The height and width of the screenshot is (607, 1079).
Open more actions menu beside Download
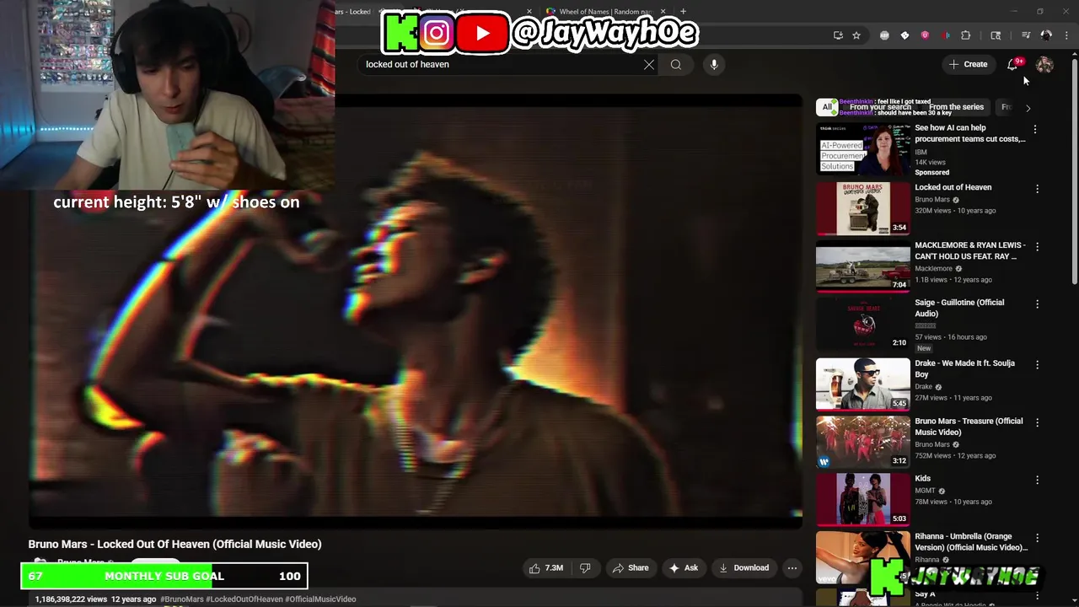click(792, 568)
